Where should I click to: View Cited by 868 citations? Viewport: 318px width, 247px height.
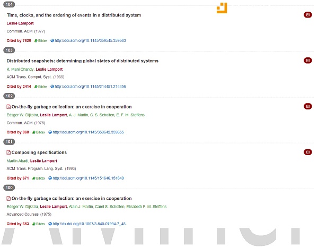pyautogui.click(x=18, y=132)
